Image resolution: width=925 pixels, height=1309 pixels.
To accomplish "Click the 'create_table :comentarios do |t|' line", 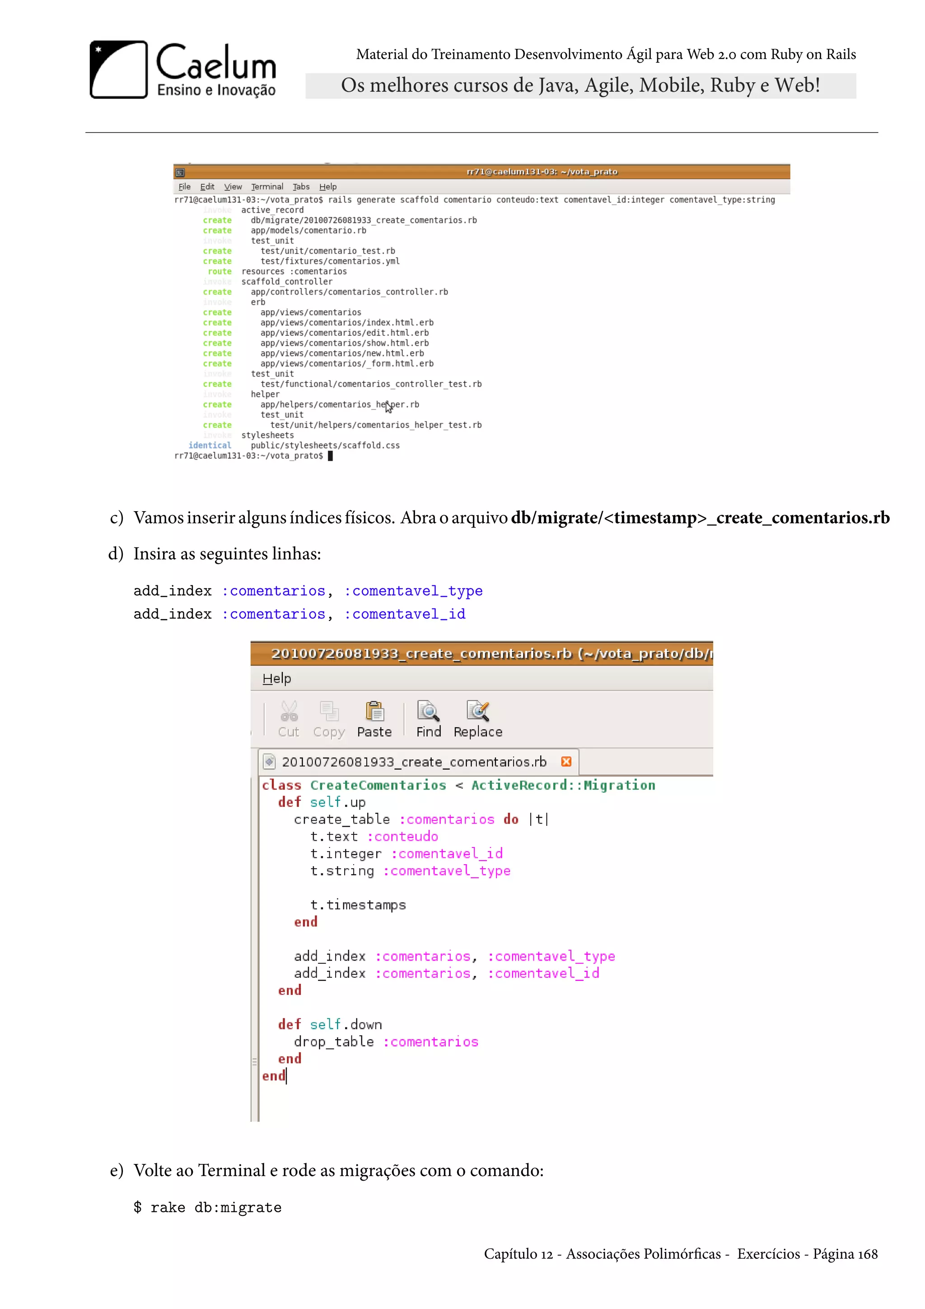I will pyautogui.click(x=421, y=819).
